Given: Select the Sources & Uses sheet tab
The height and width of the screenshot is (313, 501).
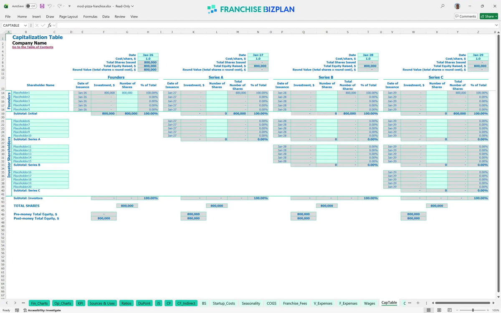Looking at the screenshot, I should 102,303.
